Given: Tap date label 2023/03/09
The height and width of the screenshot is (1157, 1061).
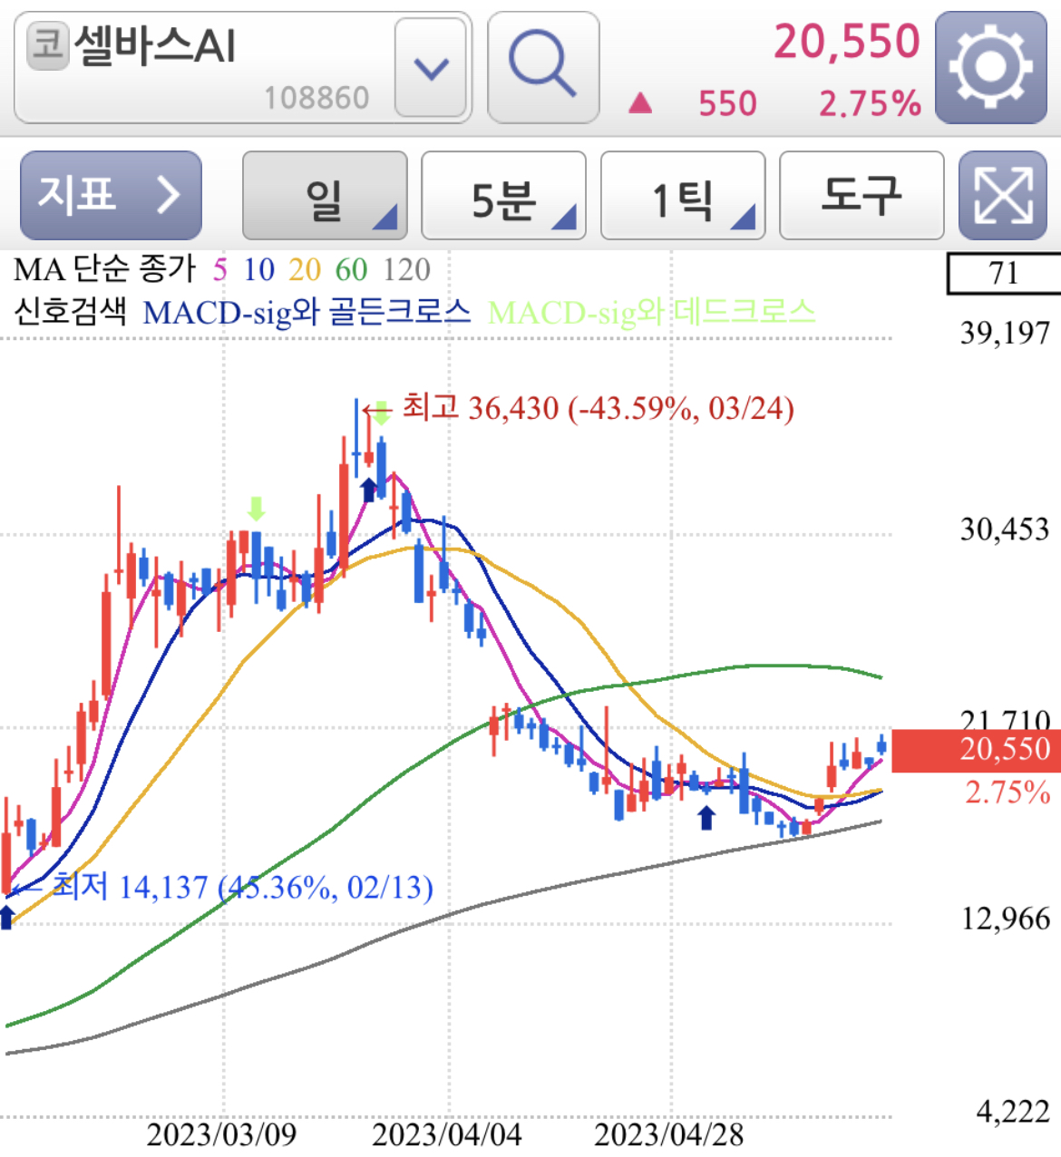Looking at the screenshot, I should [x=221, y=1134].
